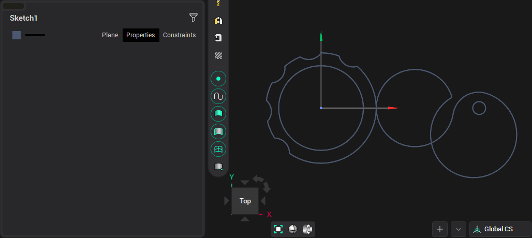Screen dimensions: 532x238
Task: Toggle the shaded sphere display mode
Action: 293,229
